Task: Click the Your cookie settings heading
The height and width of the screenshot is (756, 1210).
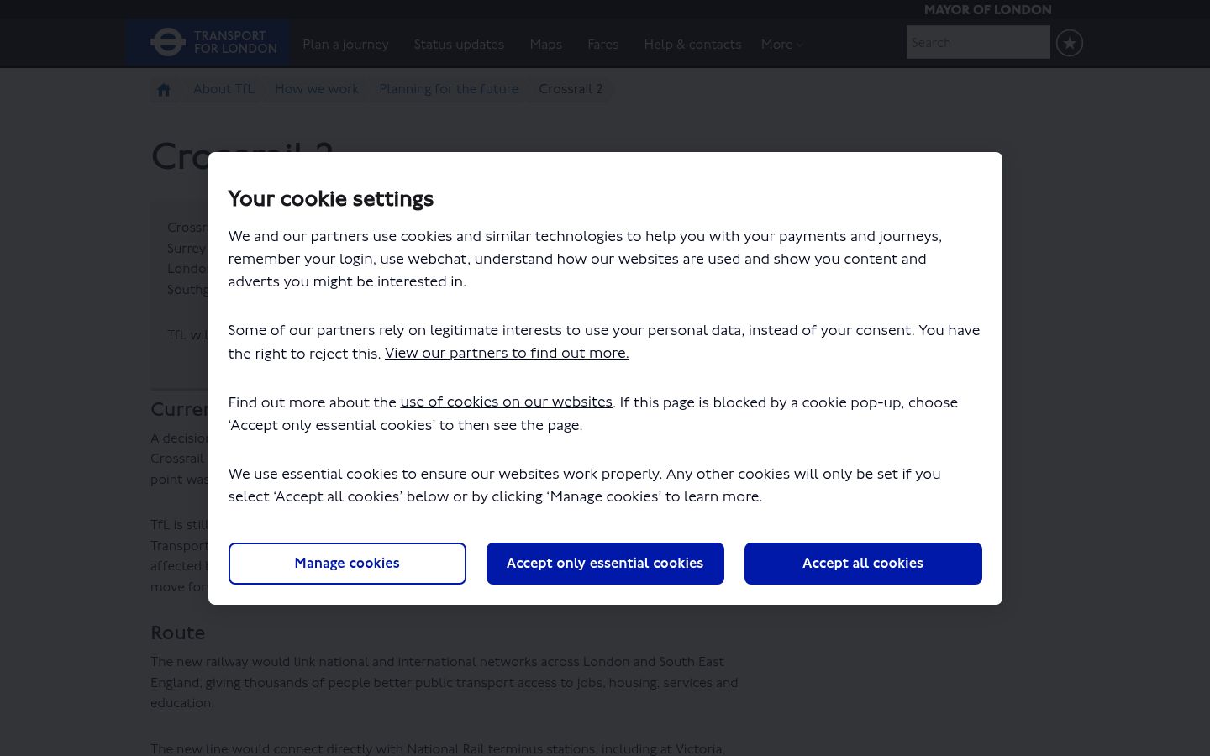Action: [331, 199]
